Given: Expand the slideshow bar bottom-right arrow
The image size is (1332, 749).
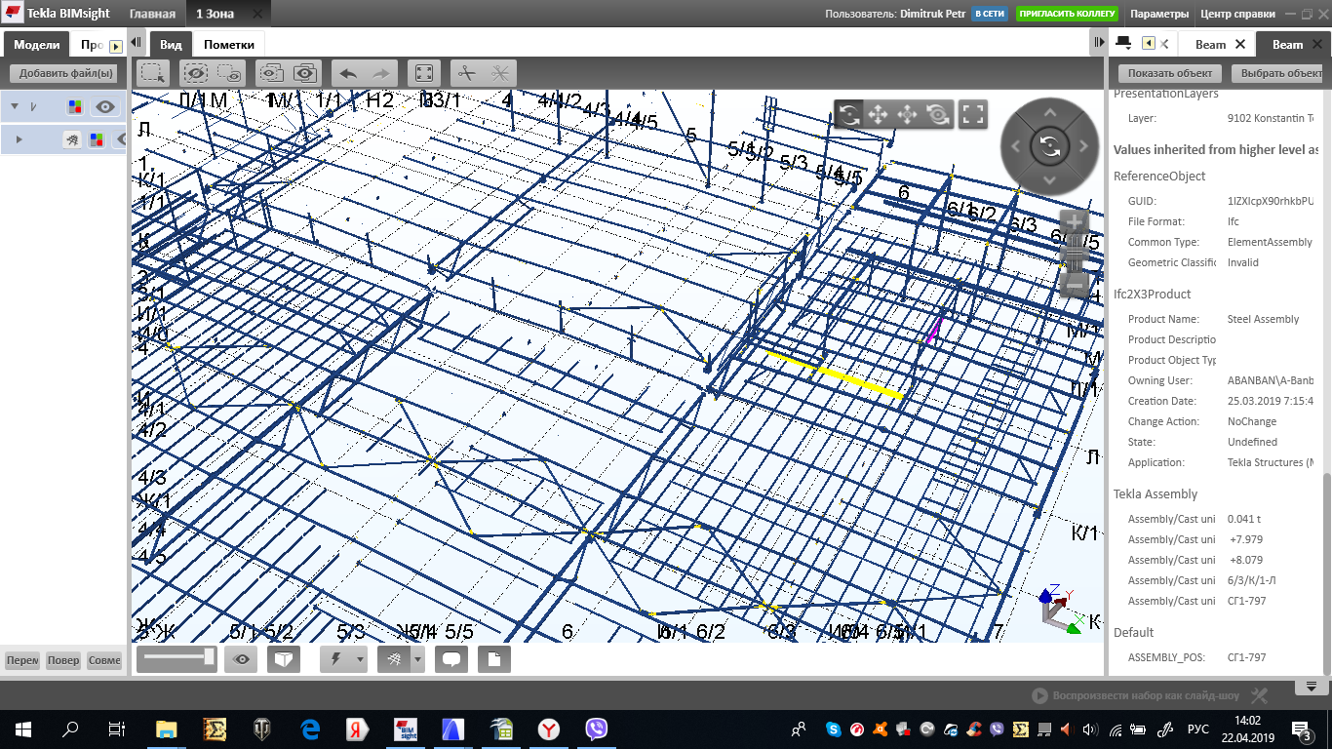Looking at the screenshot, I should [1311, 687].
